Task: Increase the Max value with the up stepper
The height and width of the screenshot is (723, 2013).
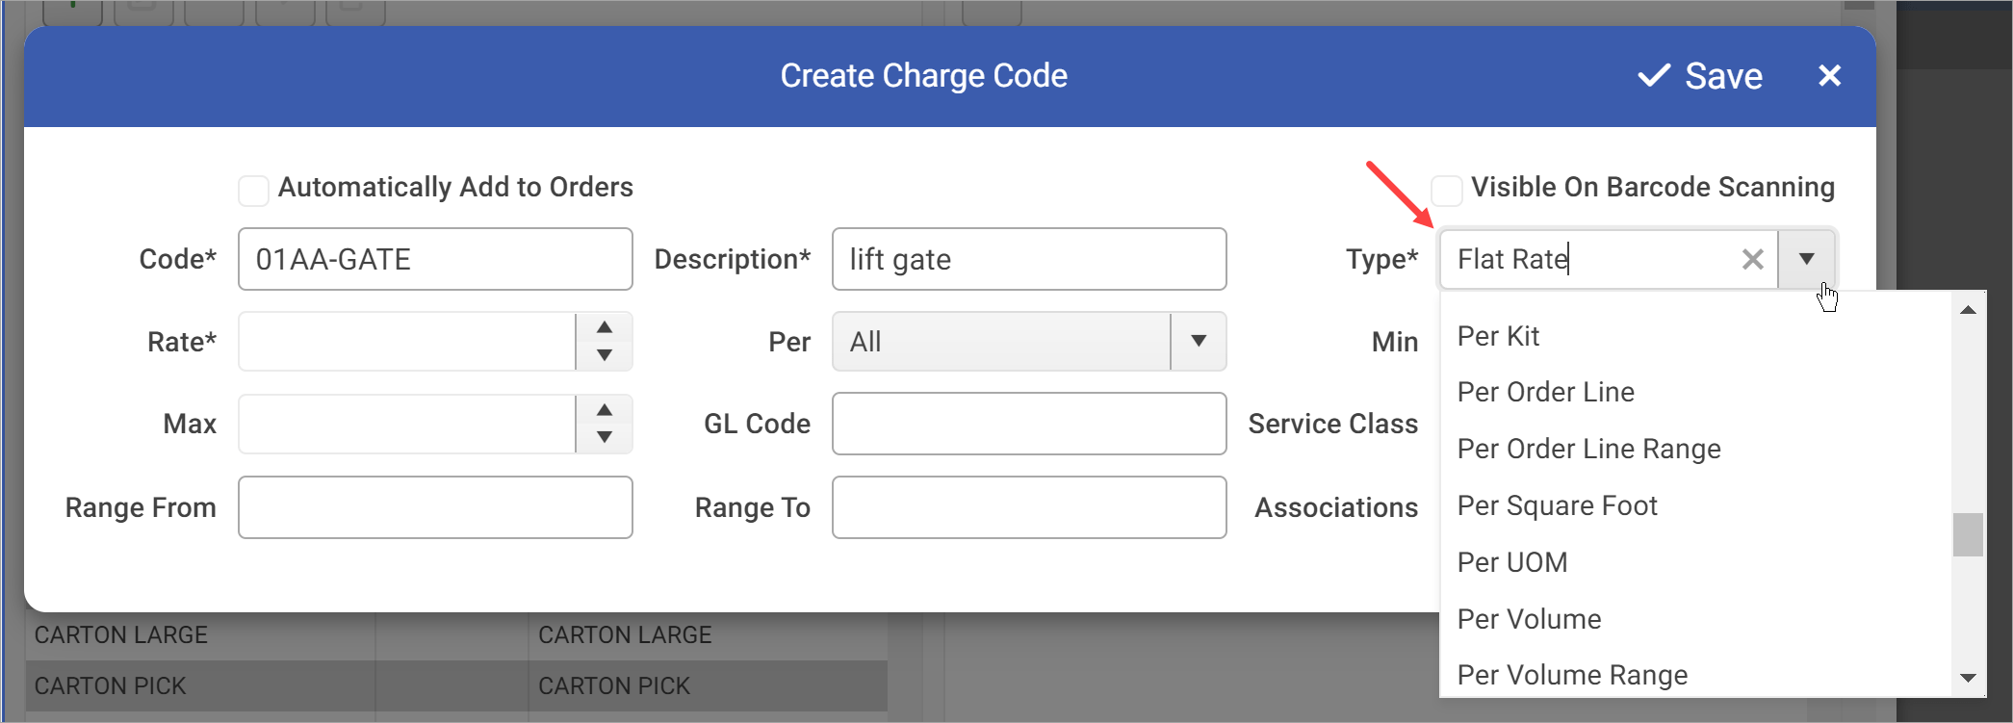Action: click(x=604, y=410)
